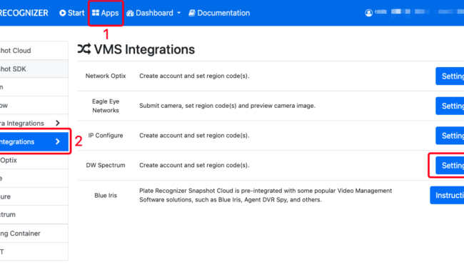Image resolution: width=464 pixels, height=275 pixels.
Task: Open Settings for Eagle Eye Networks
Action: [450, 106]
